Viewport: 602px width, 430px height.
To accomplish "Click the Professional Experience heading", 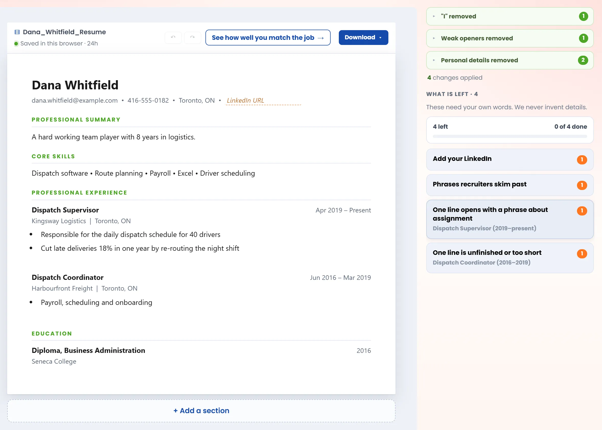I will [79, 193].
